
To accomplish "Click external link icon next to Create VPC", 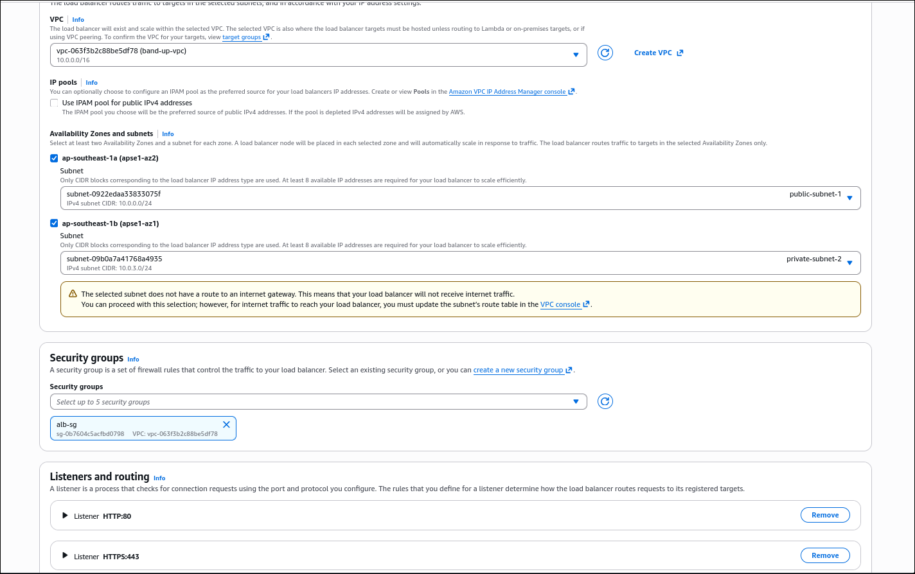I will click(680, 53).
